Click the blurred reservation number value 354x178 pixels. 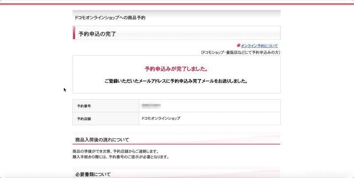pos(151,105)
